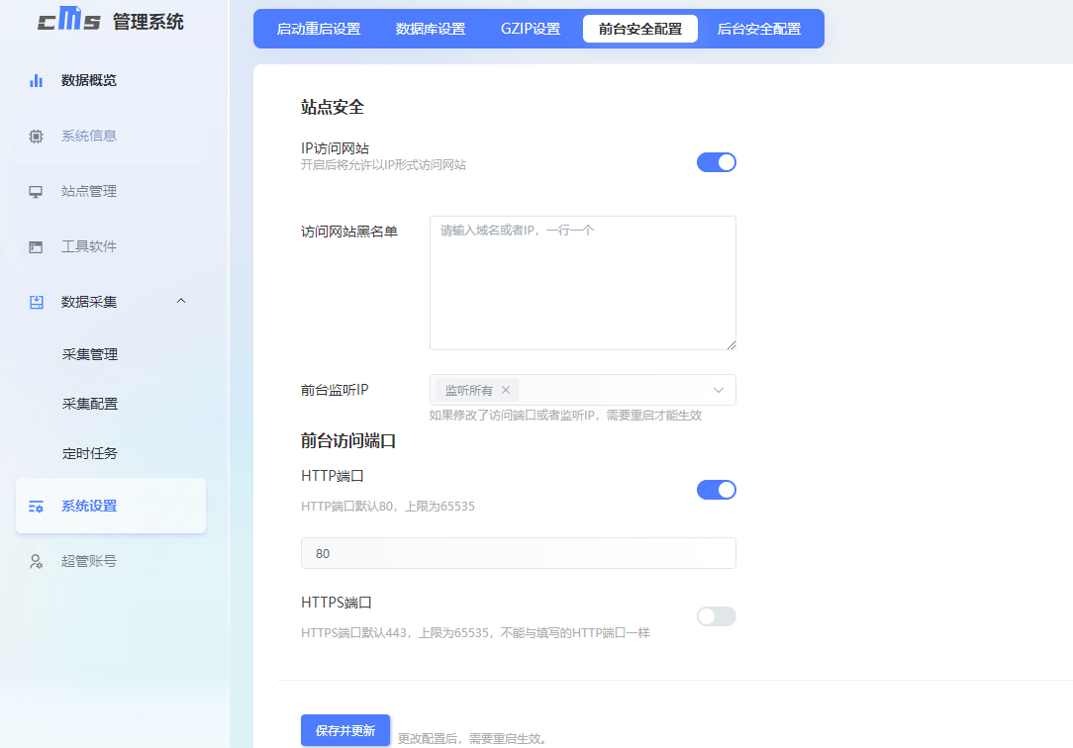
Task: Click the user icon beside 超管账号
Action: [x=37, y=561]
